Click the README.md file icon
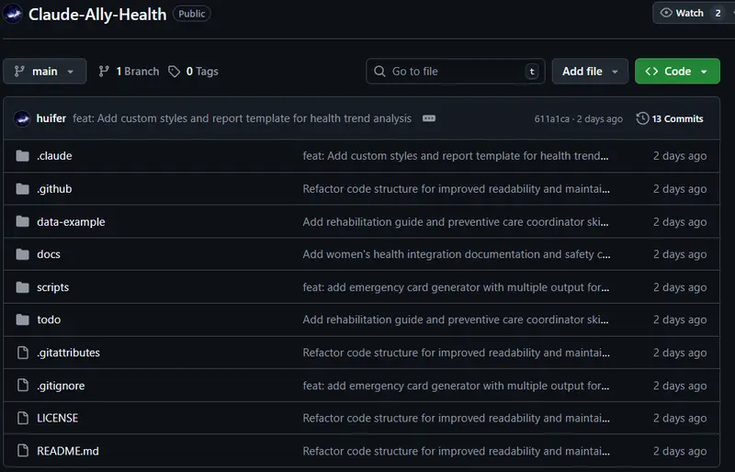This screenshot has height=472, width=735. click(x=23, y=451)
